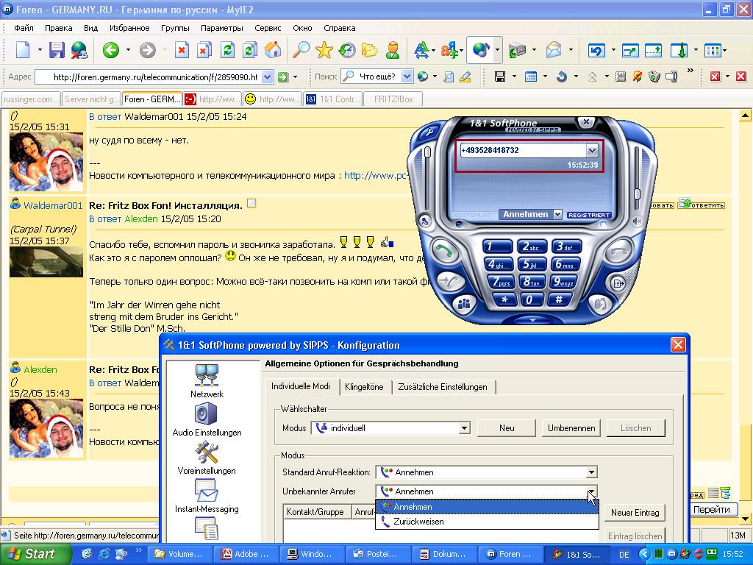
Task: Click the Go green arrow next to address bar
Action: tap(283, 77)
